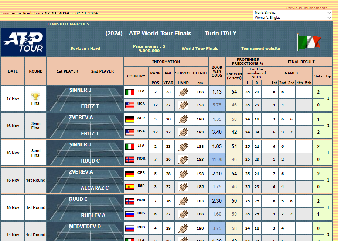Click service hand icon for Fritz in final
Image resolution: width=338 pixels, height=241 pixels.
pos(183,105)
